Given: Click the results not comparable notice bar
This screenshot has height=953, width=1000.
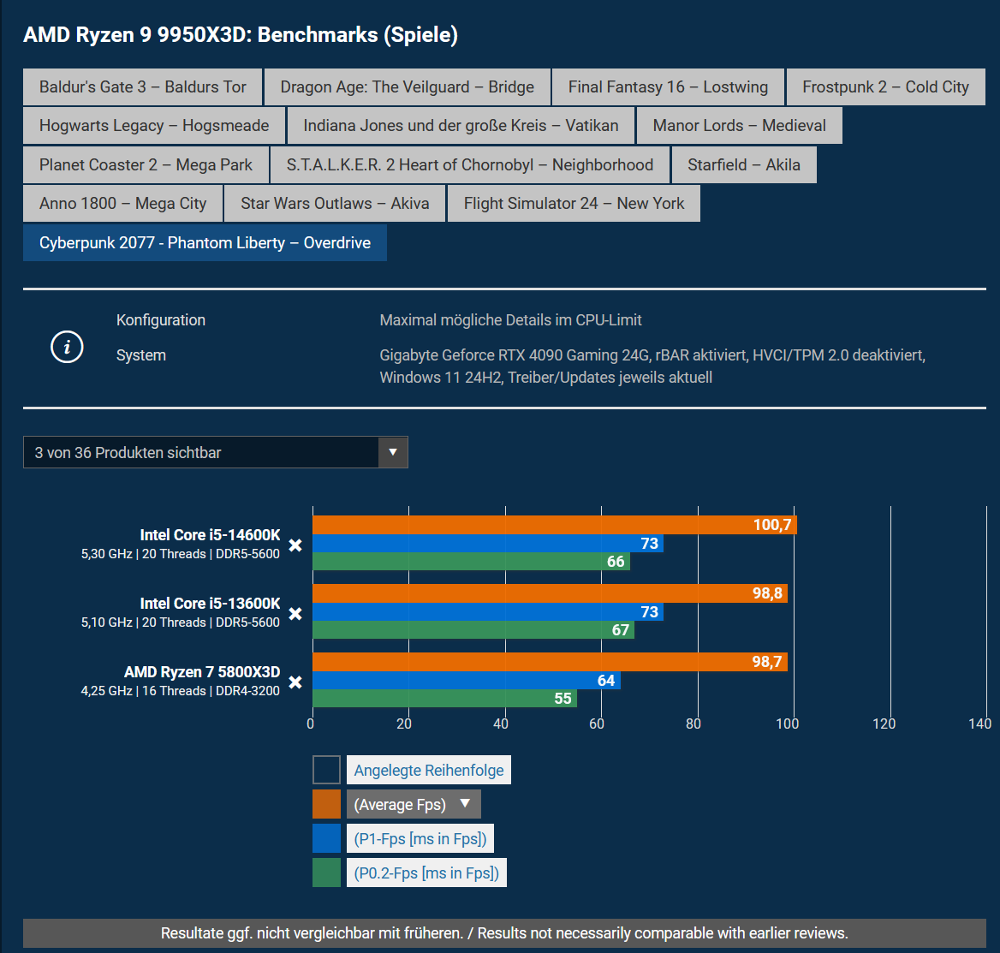Looking at the screenshot, I should click(x=504, y=933).
